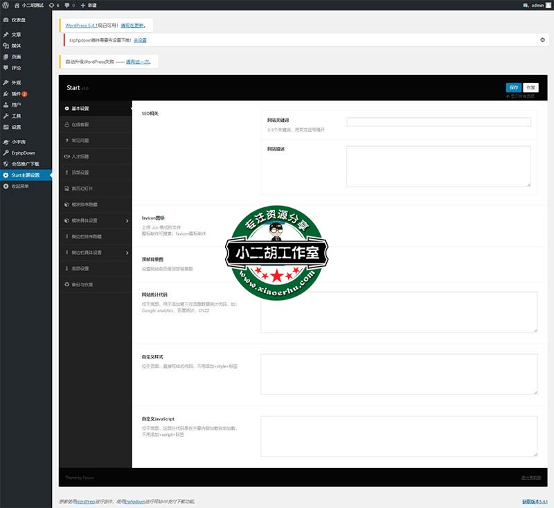Open the 工具 tools wrench icon
The height and width of the screenshot is (508, 554).
click(6, 116)
